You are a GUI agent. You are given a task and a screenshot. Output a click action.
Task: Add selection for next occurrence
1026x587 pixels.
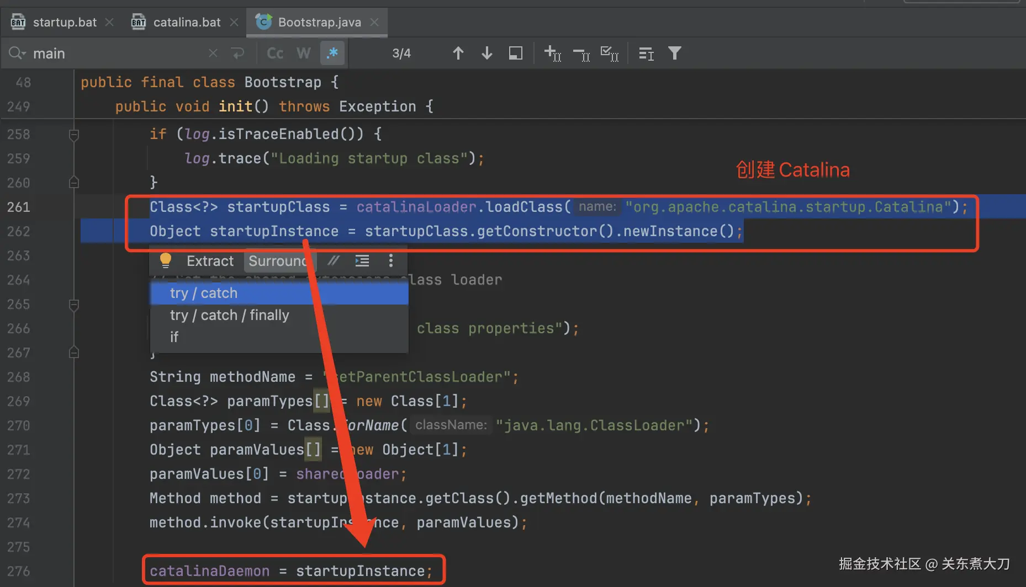553,54
